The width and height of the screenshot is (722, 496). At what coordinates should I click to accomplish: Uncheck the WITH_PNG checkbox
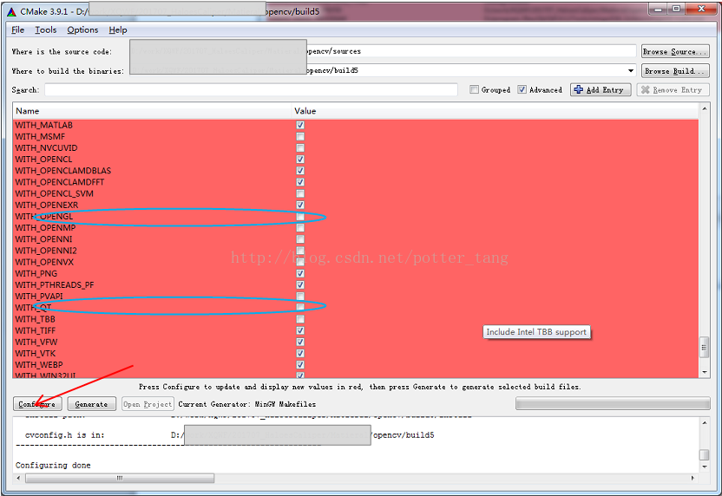[300, 273]
